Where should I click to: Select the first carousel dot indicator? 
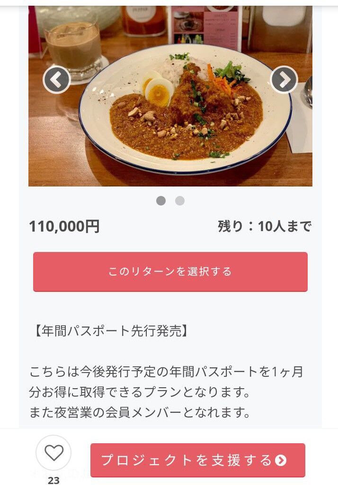coord(161,201)
